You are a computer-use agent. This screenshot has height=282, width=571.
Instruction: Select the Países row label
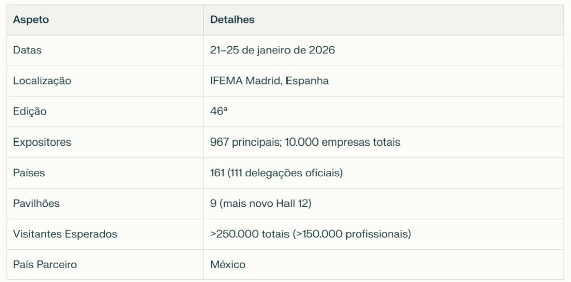29,173
